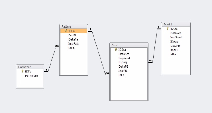The width and height of the screenshot is (212, 113).
Task: Click the key icon beside IDSca in Scad_1
Action: (x=167, y=28)
